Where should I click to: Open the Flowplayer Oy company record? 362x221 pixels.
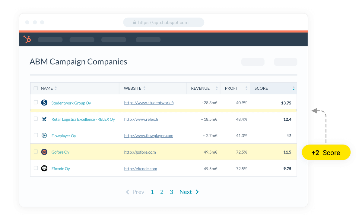[x=64, y=136]
